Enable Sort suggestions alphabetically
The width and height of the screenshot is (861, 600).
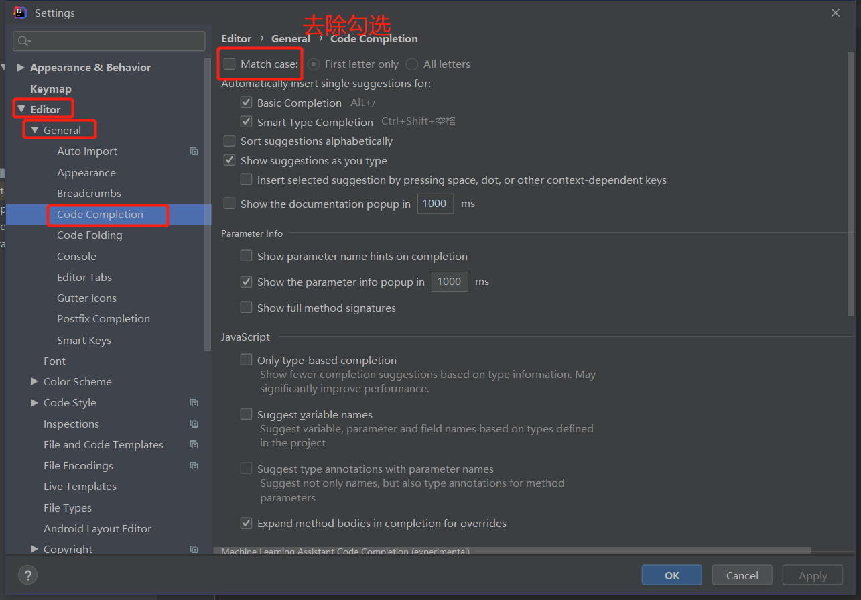tap(230, 141)
